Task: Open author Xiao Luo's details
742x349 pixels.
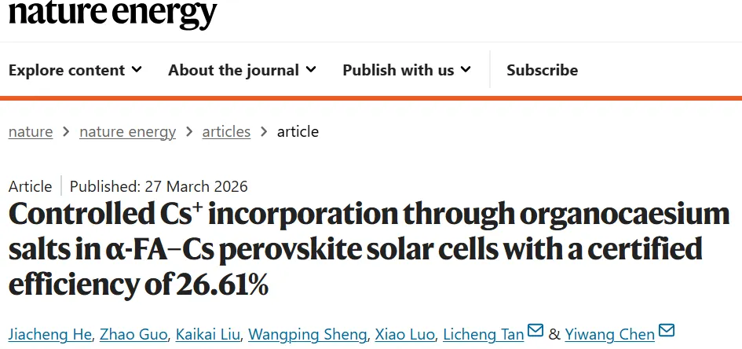Action: [405, 334]
